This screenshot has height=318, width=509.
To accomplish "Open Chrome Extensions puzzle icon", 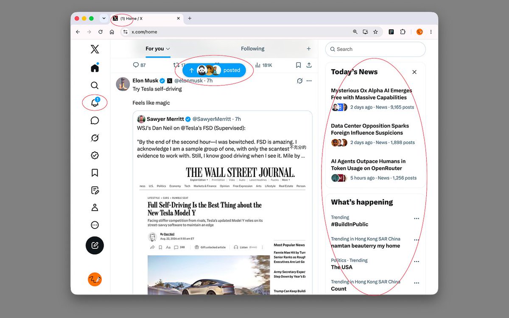I will 403,32.
